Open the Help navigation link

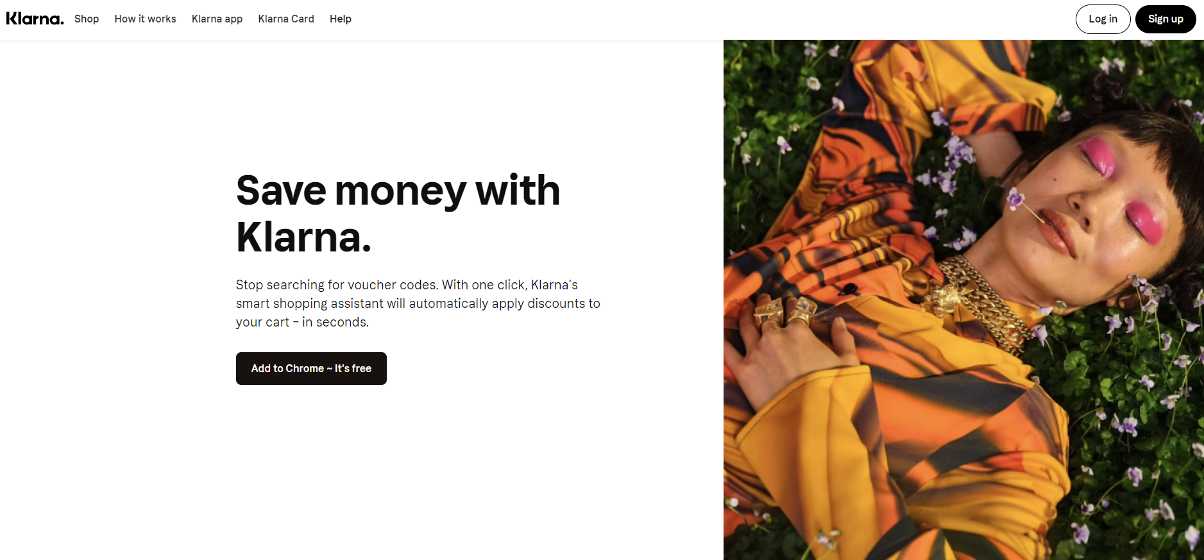(341, 19)
